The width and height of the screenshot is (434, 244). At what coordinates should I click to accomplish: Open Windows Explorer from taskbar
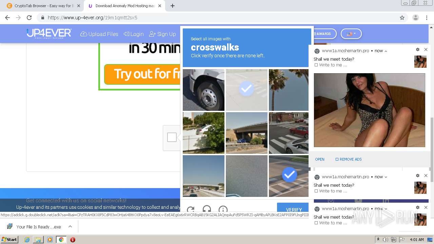(x=38, y=240)
